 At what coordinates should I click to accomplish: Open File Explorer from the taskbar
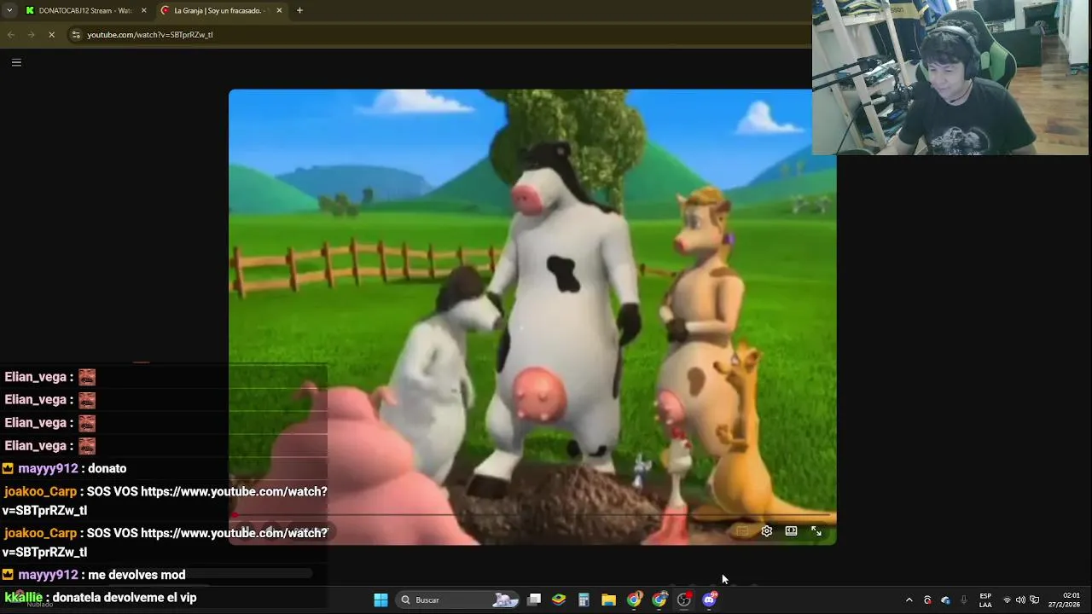[608, 600]
